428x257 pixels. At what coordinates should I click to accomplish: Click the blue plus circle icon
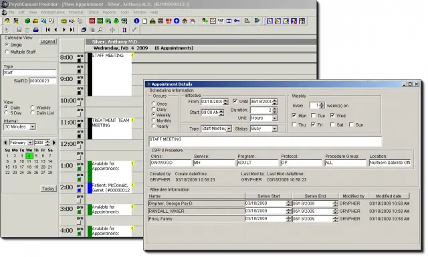tap(177, 21)
